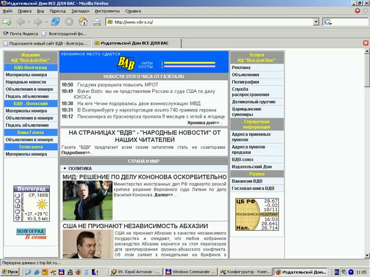Image resolution: width=370 pixels, height=277 pixels.
Task: Click the Волгоград weather widget
Action: pos(31,204)
